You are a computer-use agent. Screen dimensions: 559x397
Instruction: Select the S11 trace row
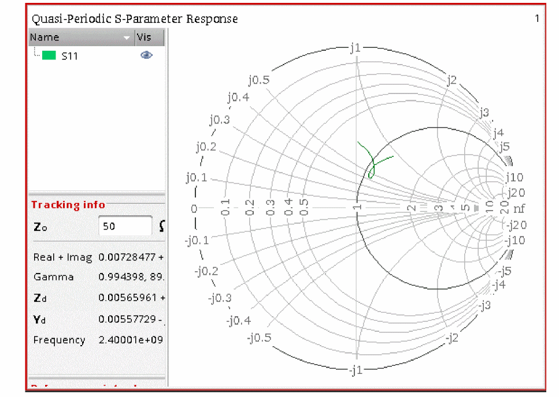point(97,55)
